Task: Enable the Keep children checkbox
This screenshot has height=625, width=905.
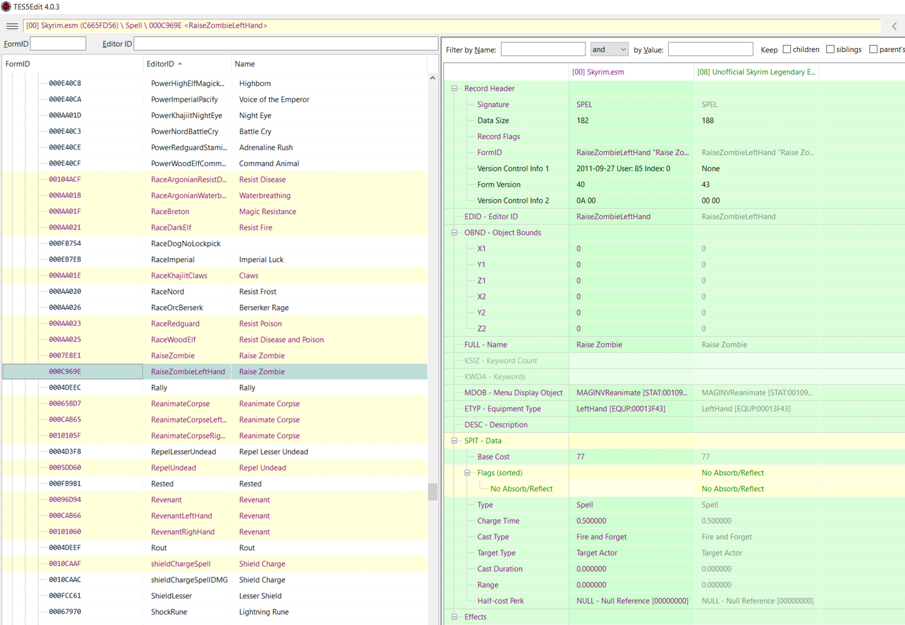Action: (787, 49)
